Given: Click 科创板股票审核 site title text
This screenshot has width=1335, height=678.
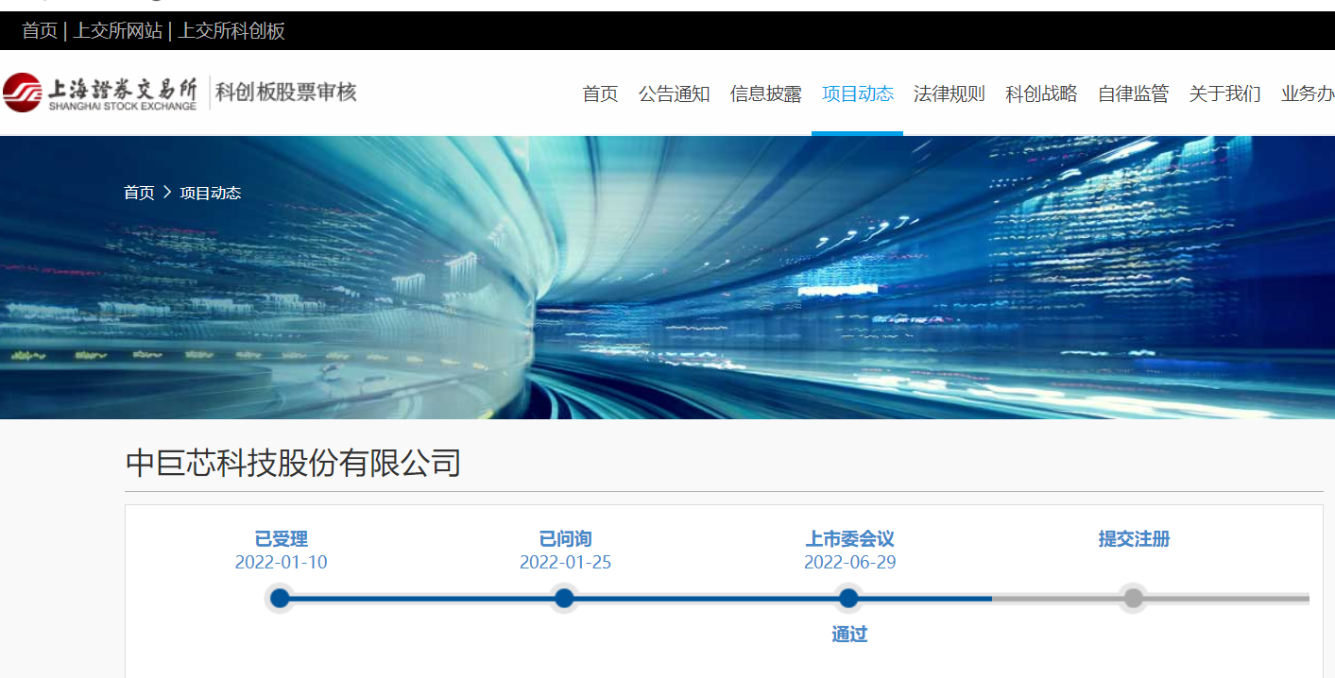Looking at the screenshot, I should (x=286, y=92).
